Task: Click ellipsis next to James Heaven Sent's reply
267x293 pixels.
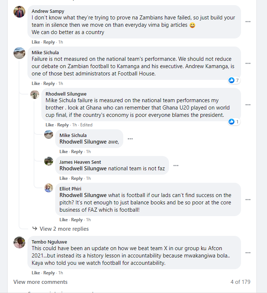Action: [176, 166]
